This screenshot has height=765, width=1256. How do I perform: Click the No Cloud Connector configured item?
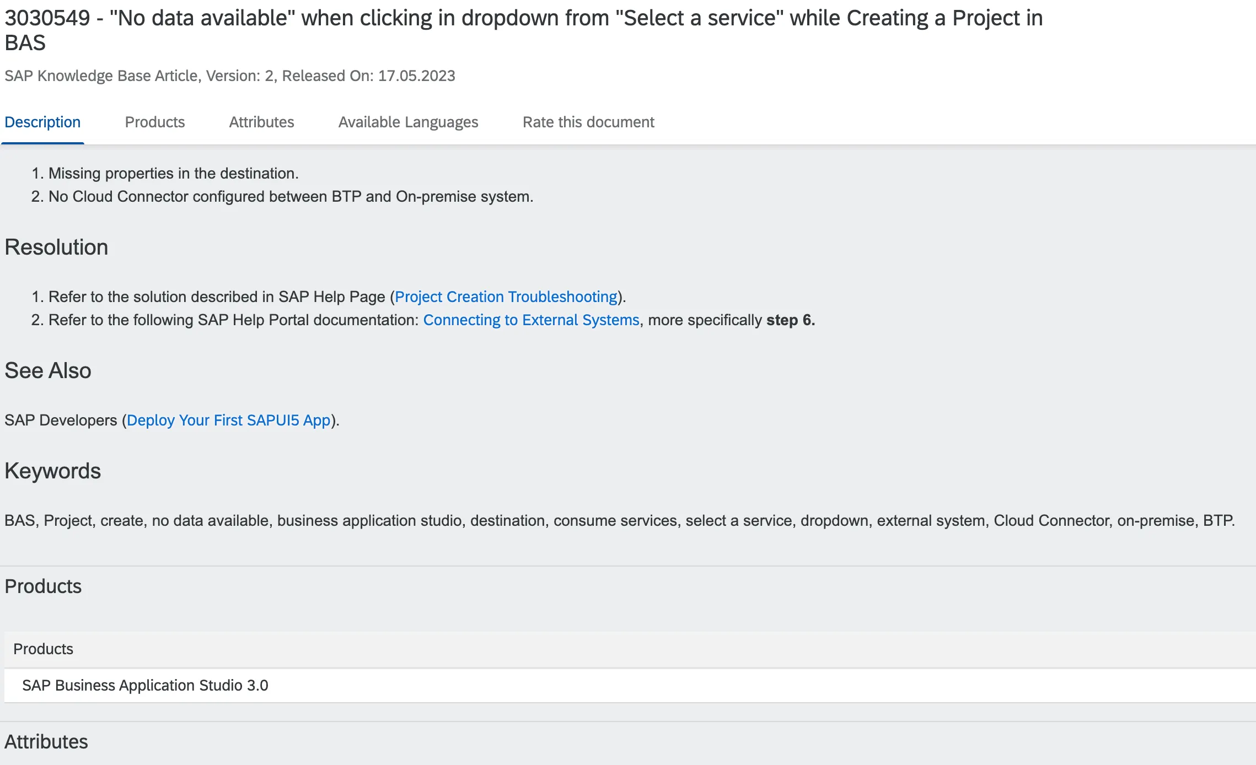click(x=291, y=197)
